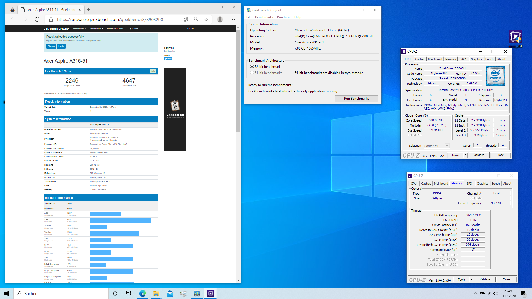Screen dimensions: 532x299
Task: Click Run Benchmarks button
Action: tap(356, 99)
